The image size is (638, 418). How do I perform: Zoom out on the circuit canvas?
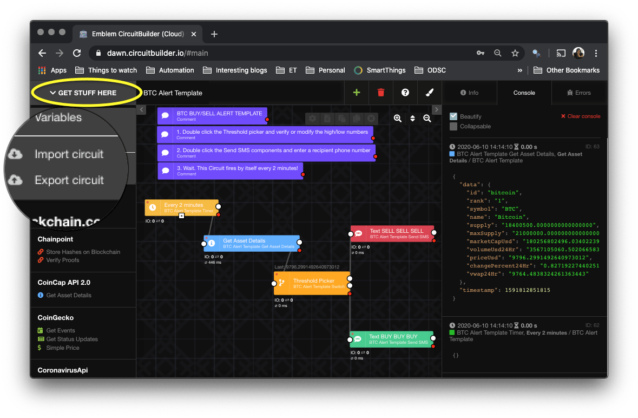pos(427,119)
